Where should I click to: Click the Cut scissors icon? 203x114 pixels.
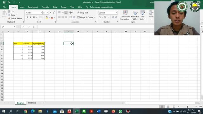(9, 11)
